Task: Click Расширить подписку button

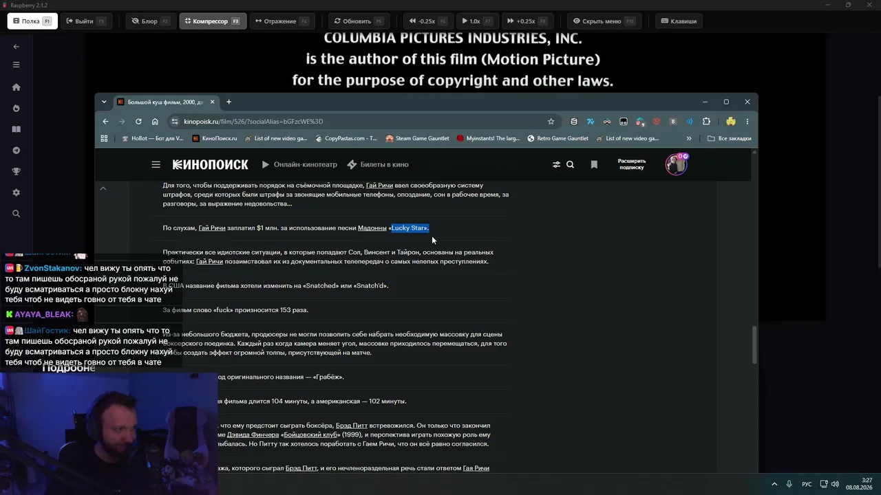Action: pyautogui.click(x=631, y=164)
